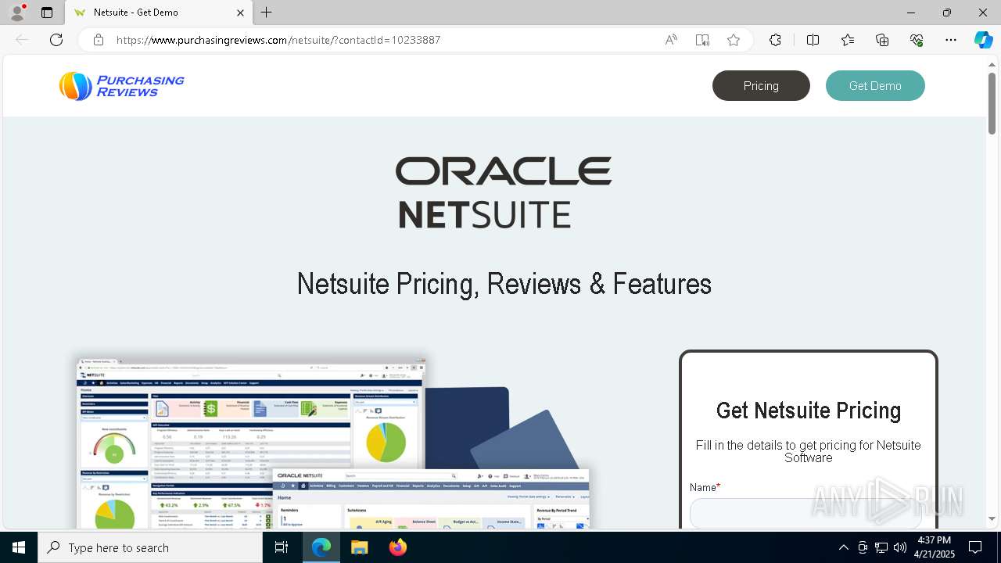Open the notifications center

click(976, 547)
